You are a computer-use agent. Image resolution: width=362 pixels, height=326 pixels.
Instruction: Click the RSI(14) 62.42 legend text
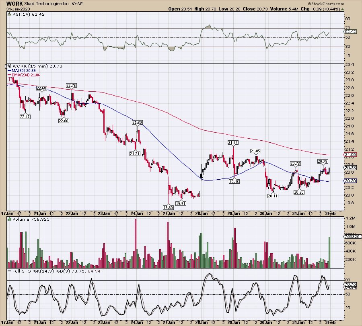[x=29, y=14]
